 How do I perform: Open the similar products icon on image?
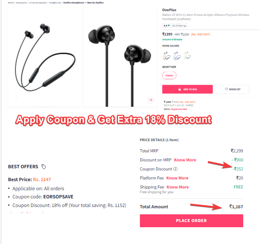(x=151, y=100)
